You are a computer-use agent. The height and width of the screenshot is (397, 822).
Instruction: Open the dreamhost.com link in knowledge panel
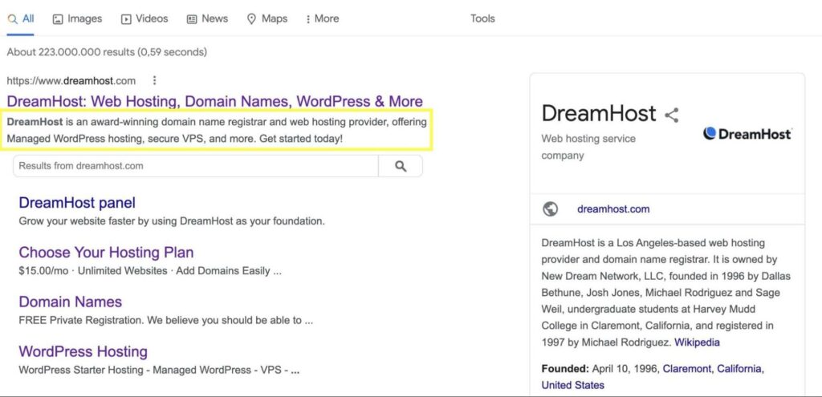[613, 209]
